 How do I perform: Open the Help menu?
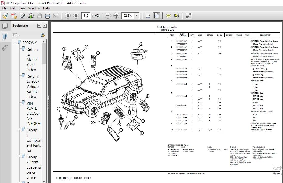(46, 8)
